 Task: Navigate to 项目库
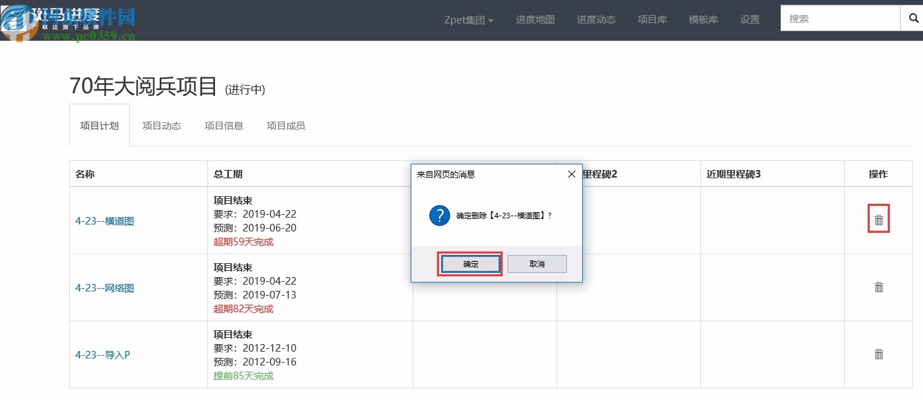point(652,19)
